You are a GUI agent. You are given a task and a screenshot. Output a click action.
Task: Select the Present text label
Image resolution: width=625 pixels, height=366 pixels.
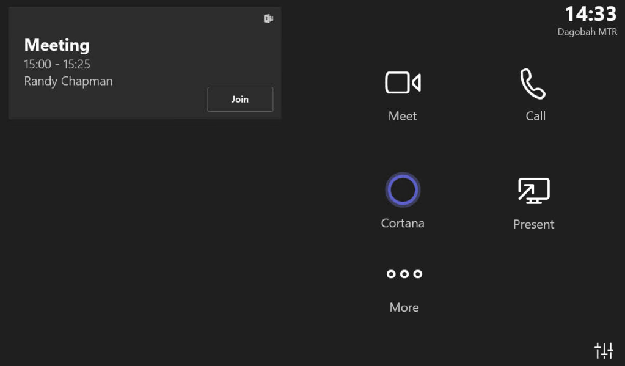click(533, 224)
